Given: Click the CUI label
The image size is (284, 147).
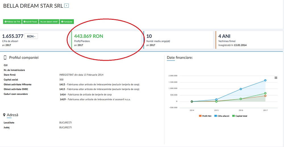Looking at the screenshot, I should coord(6,65).
